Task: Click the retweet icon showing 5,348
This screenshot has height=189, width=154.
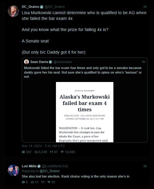Action: [x=36, y=152]
